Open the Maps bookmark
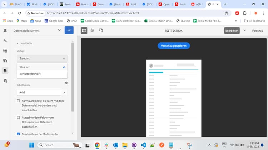This screenshot has height=150, width=268. pos(21,21)
